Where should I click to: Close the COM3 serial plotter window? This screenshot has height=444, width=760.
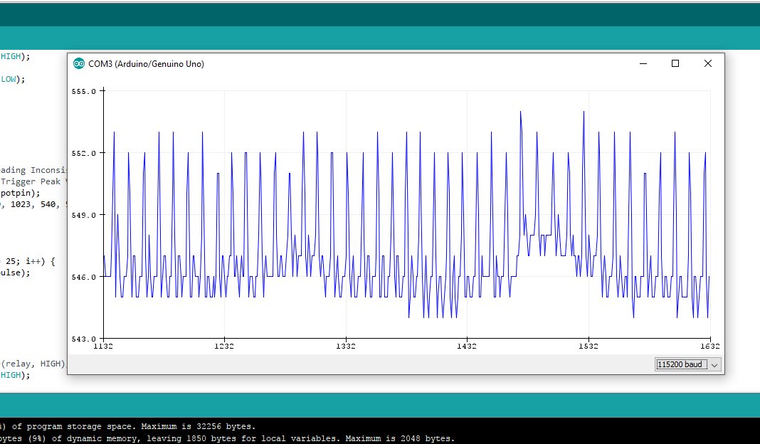click(707, 63)
